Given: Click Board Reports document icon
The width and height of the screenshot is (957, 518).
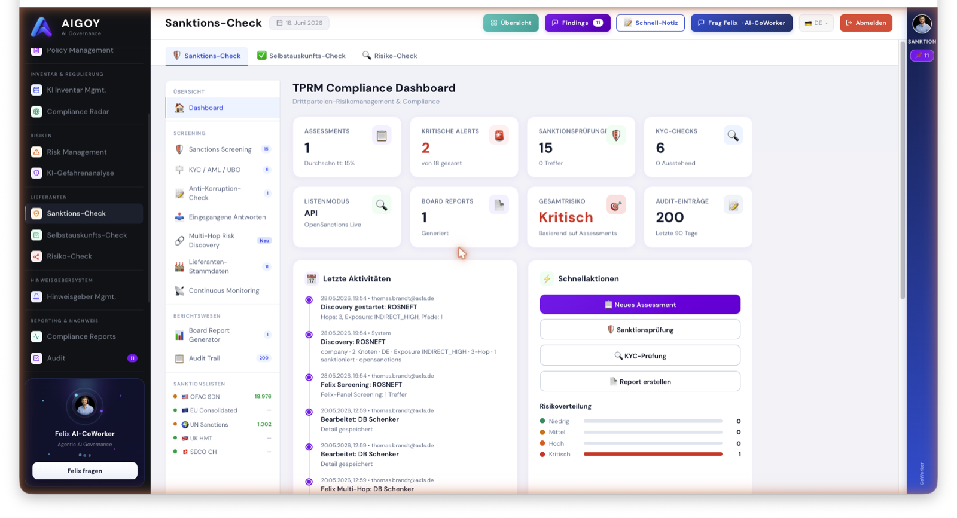Looking at the screenshot, I should 499,206.
